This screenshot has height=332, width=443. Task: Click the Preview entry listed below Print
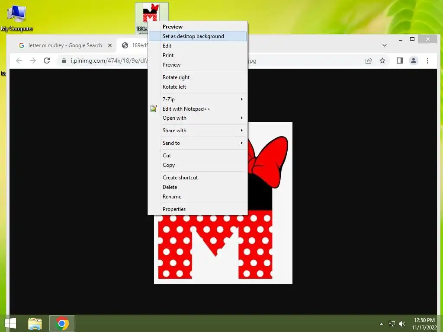tap(197, 65)
